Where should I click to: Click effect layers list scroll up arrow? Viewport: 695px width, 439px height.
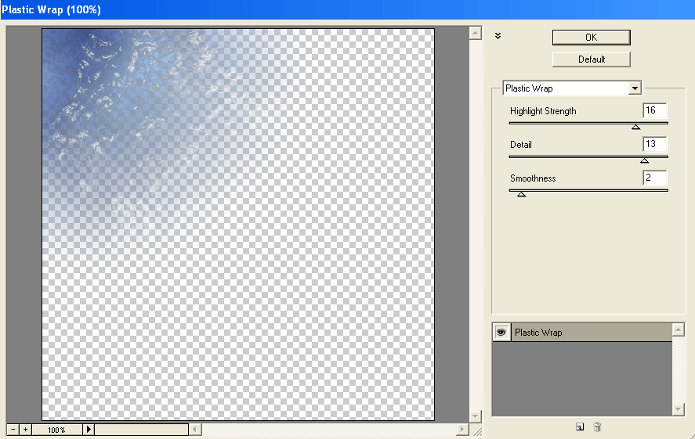[679, 329]
